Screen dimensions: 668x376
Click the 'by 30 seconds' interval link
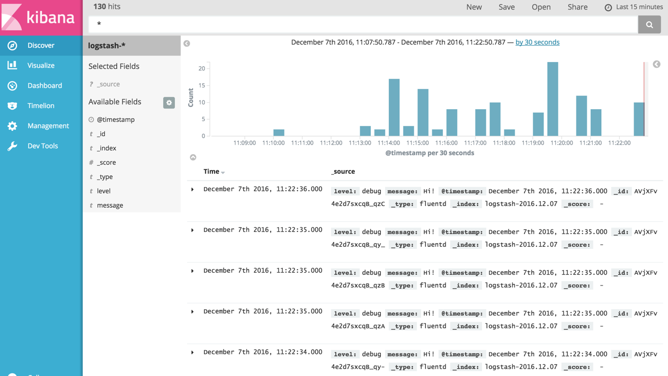point(537,42)
